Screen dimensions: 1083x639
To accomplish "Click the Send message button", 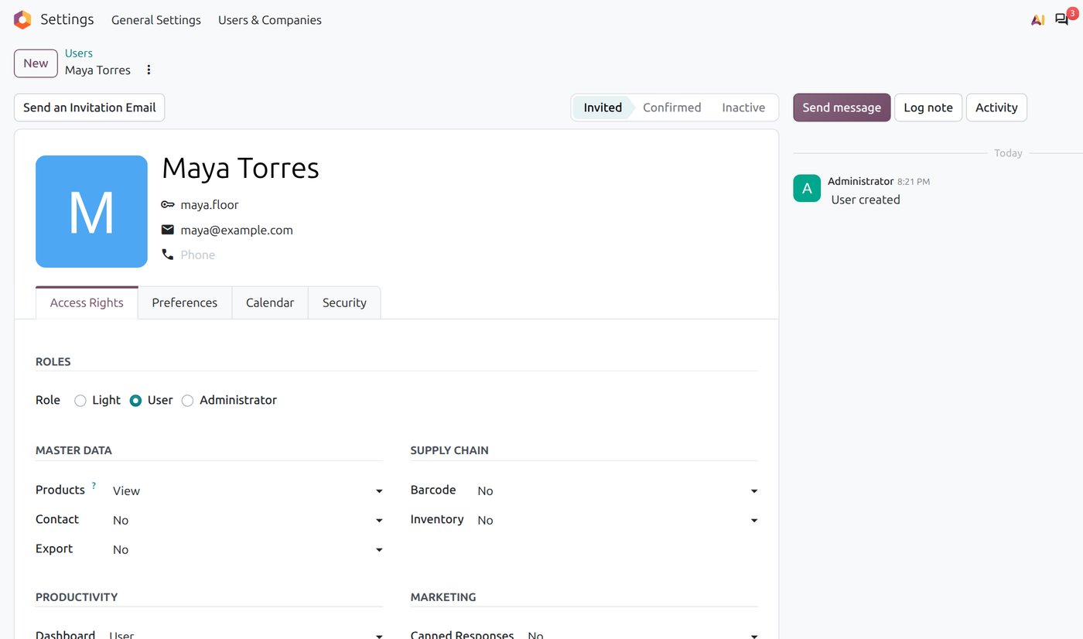I will tap(842, 108).
